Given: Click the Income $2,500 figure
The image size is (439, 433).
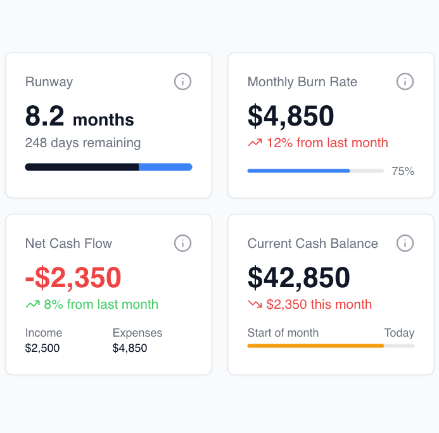Looking at the screenshot, I should pos(42,348).
